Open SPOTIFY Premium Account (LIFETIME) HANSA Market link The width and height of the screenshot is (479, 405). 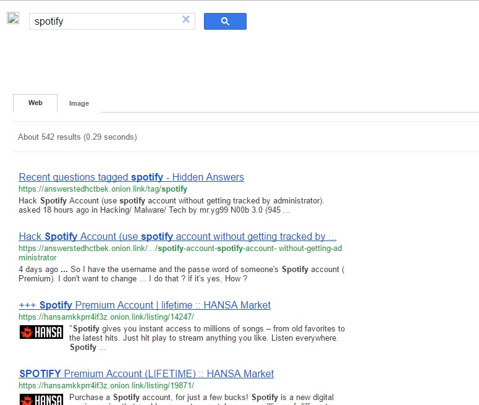(146, 373)
